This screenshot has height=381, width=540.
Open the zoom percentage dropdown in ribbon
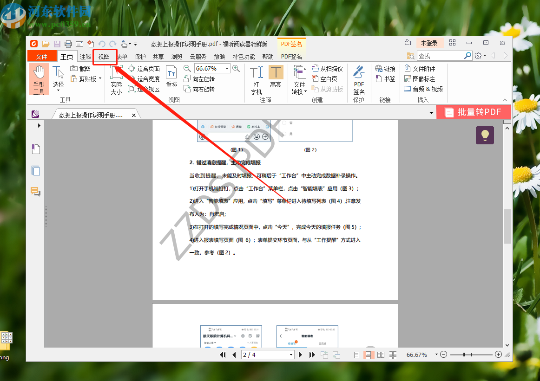point(227,69)
